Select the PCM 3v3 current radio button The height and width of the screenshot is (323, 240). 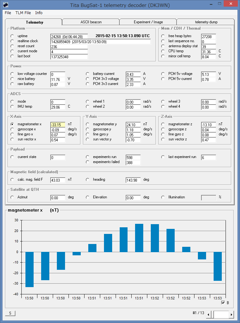(88, 84)
